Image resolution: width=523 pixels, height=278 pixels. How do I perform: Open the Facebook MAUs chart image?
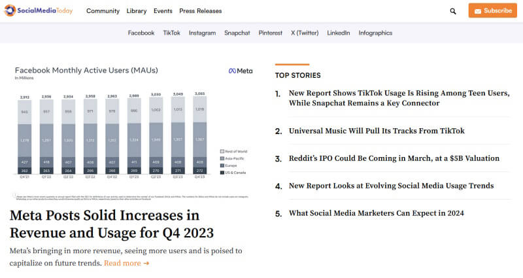pyautogui.click(x=133, y=133)
